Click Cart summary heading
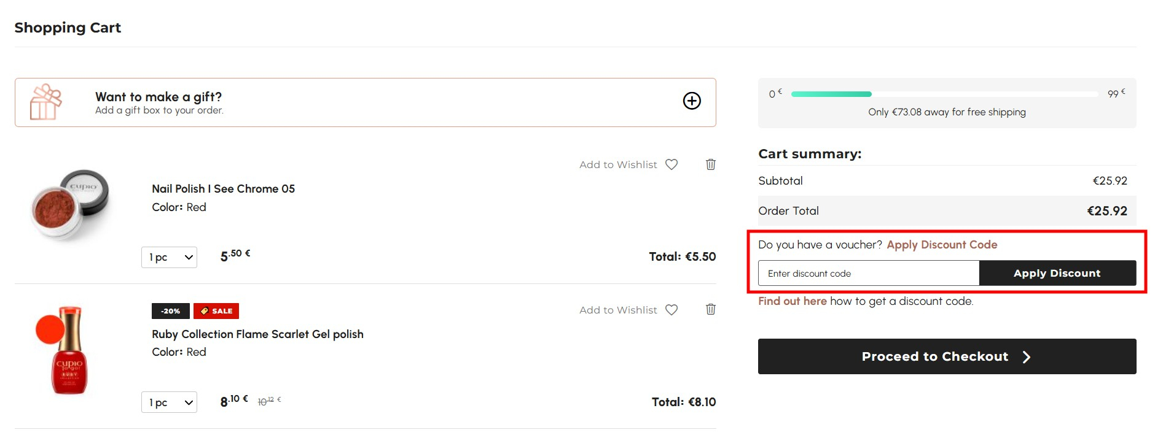Viewport: 1155px width, 446px height. (810, 154)
